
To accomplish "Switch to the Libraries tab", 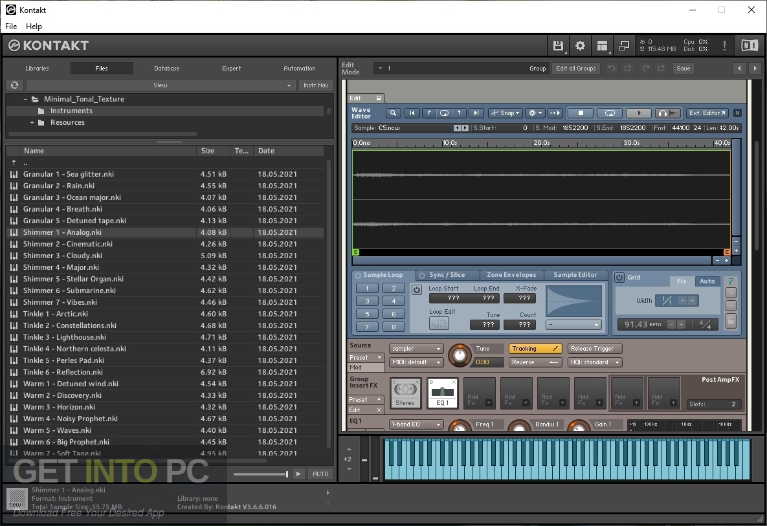I will pyautogui.click(x=37, y=69).
